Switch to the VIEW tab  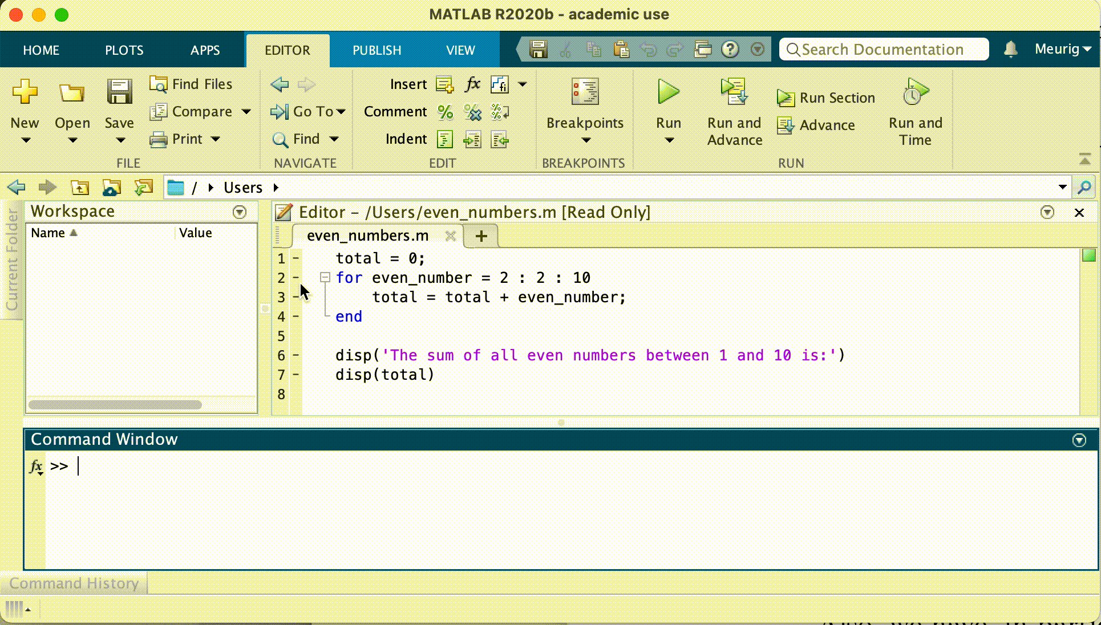pyautogui.click(x=460, y=50)
